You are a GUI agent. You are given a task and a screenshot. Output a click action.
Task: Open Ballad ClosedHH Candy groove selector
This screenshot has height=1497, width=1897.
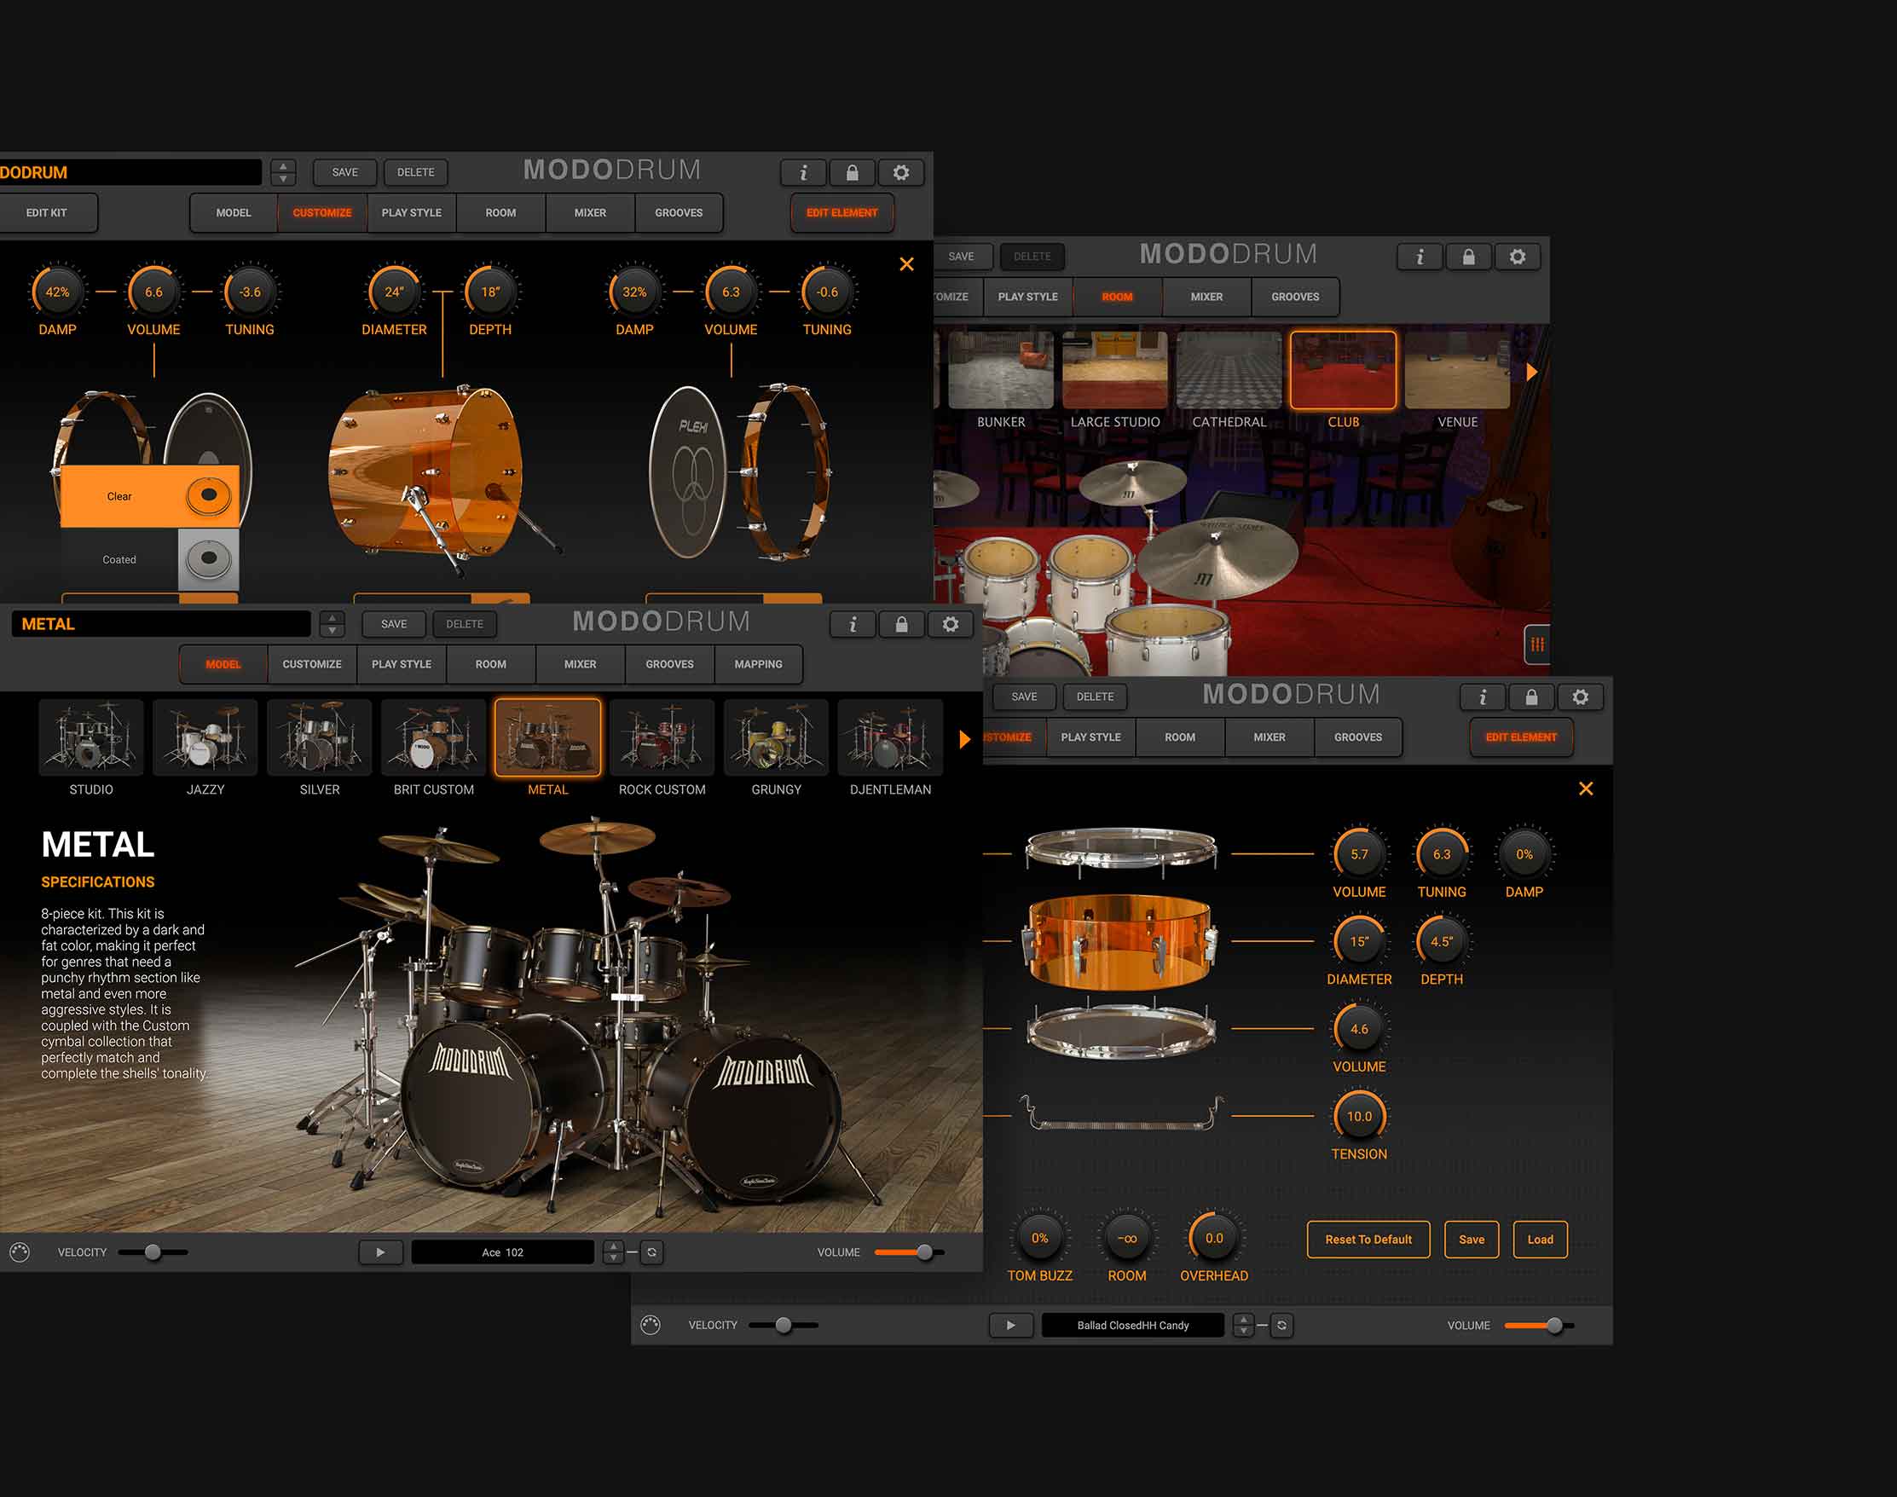tap(1132, 1325)
